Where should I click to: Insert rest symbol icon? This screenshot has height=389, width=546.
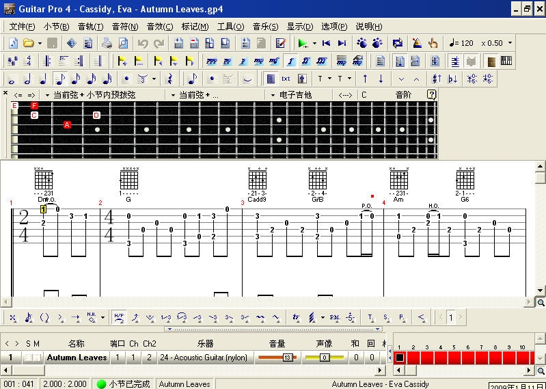point(169,79)
